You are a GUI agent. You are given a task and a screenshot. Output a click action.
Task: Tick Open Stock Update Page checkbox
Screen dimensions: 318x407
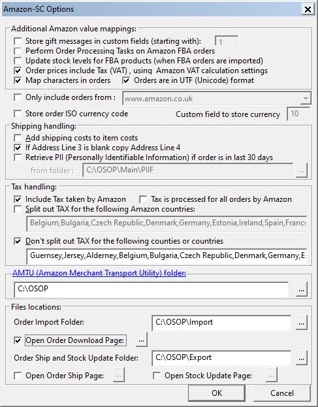[x=157, y=376]
